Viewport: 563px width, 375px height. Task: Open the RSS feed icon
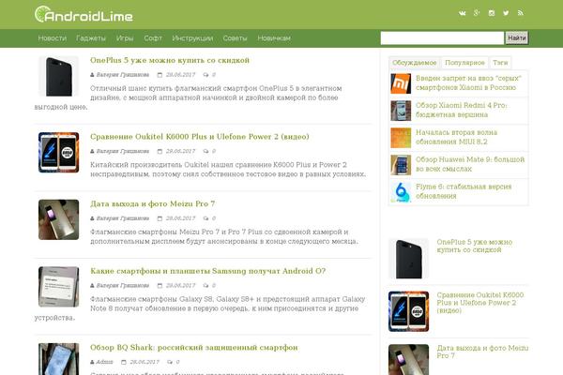click(x=521, y=13)
